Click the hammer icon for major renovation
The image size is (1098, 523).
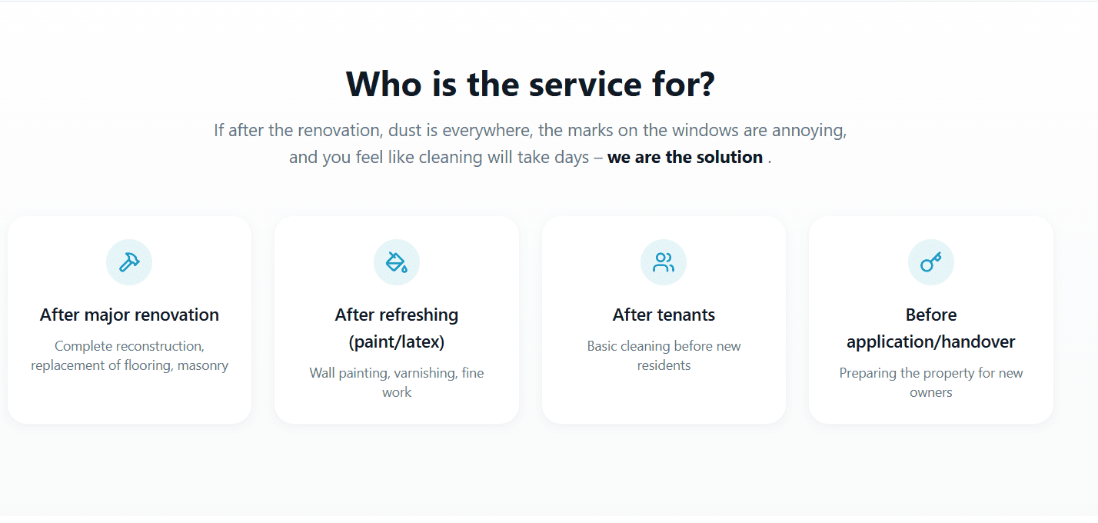[129, 262]
